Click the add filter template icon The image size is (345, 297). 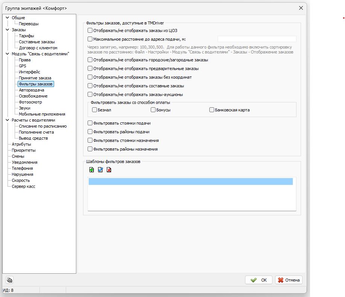[91, 170]
